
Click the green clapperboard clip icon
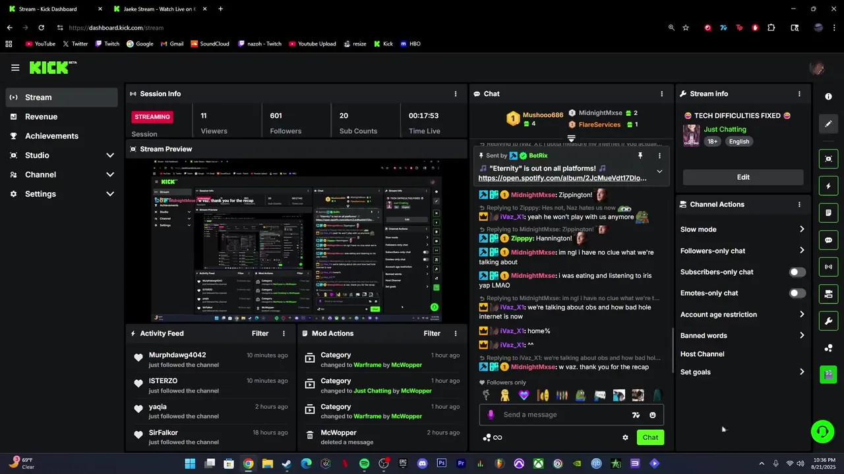828,375
